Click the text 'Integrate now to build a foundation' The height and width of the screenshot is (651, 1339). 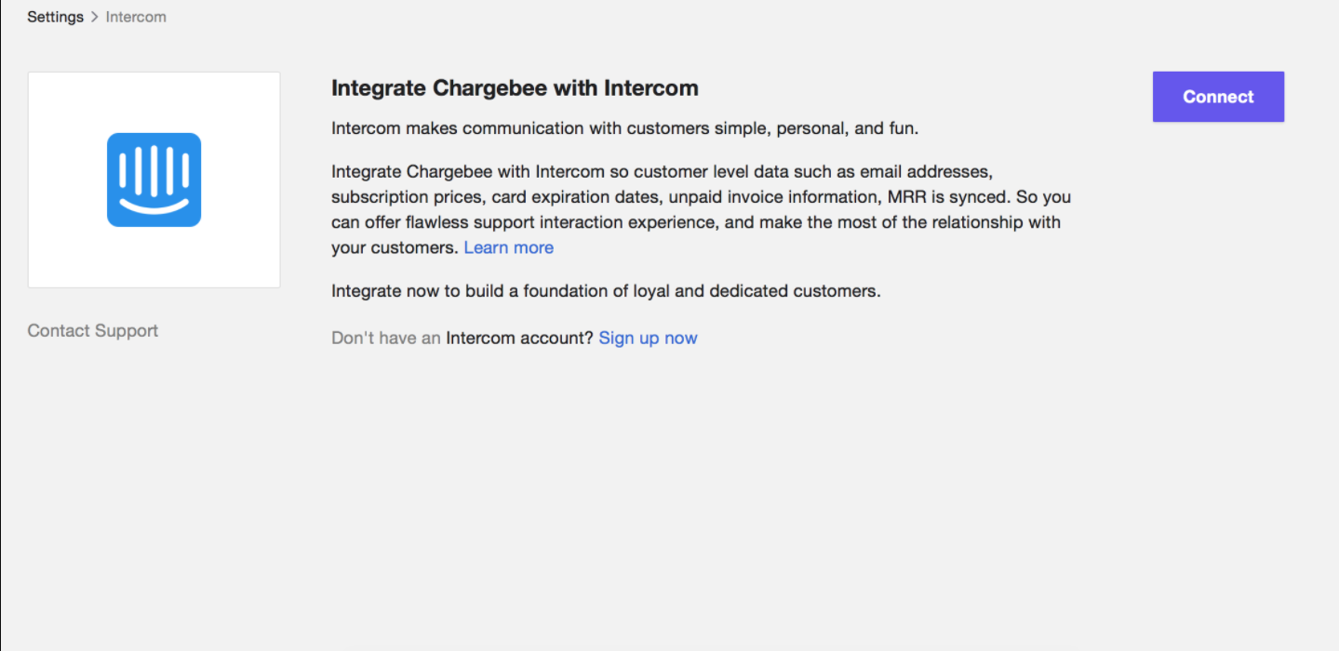click(606, 291)
